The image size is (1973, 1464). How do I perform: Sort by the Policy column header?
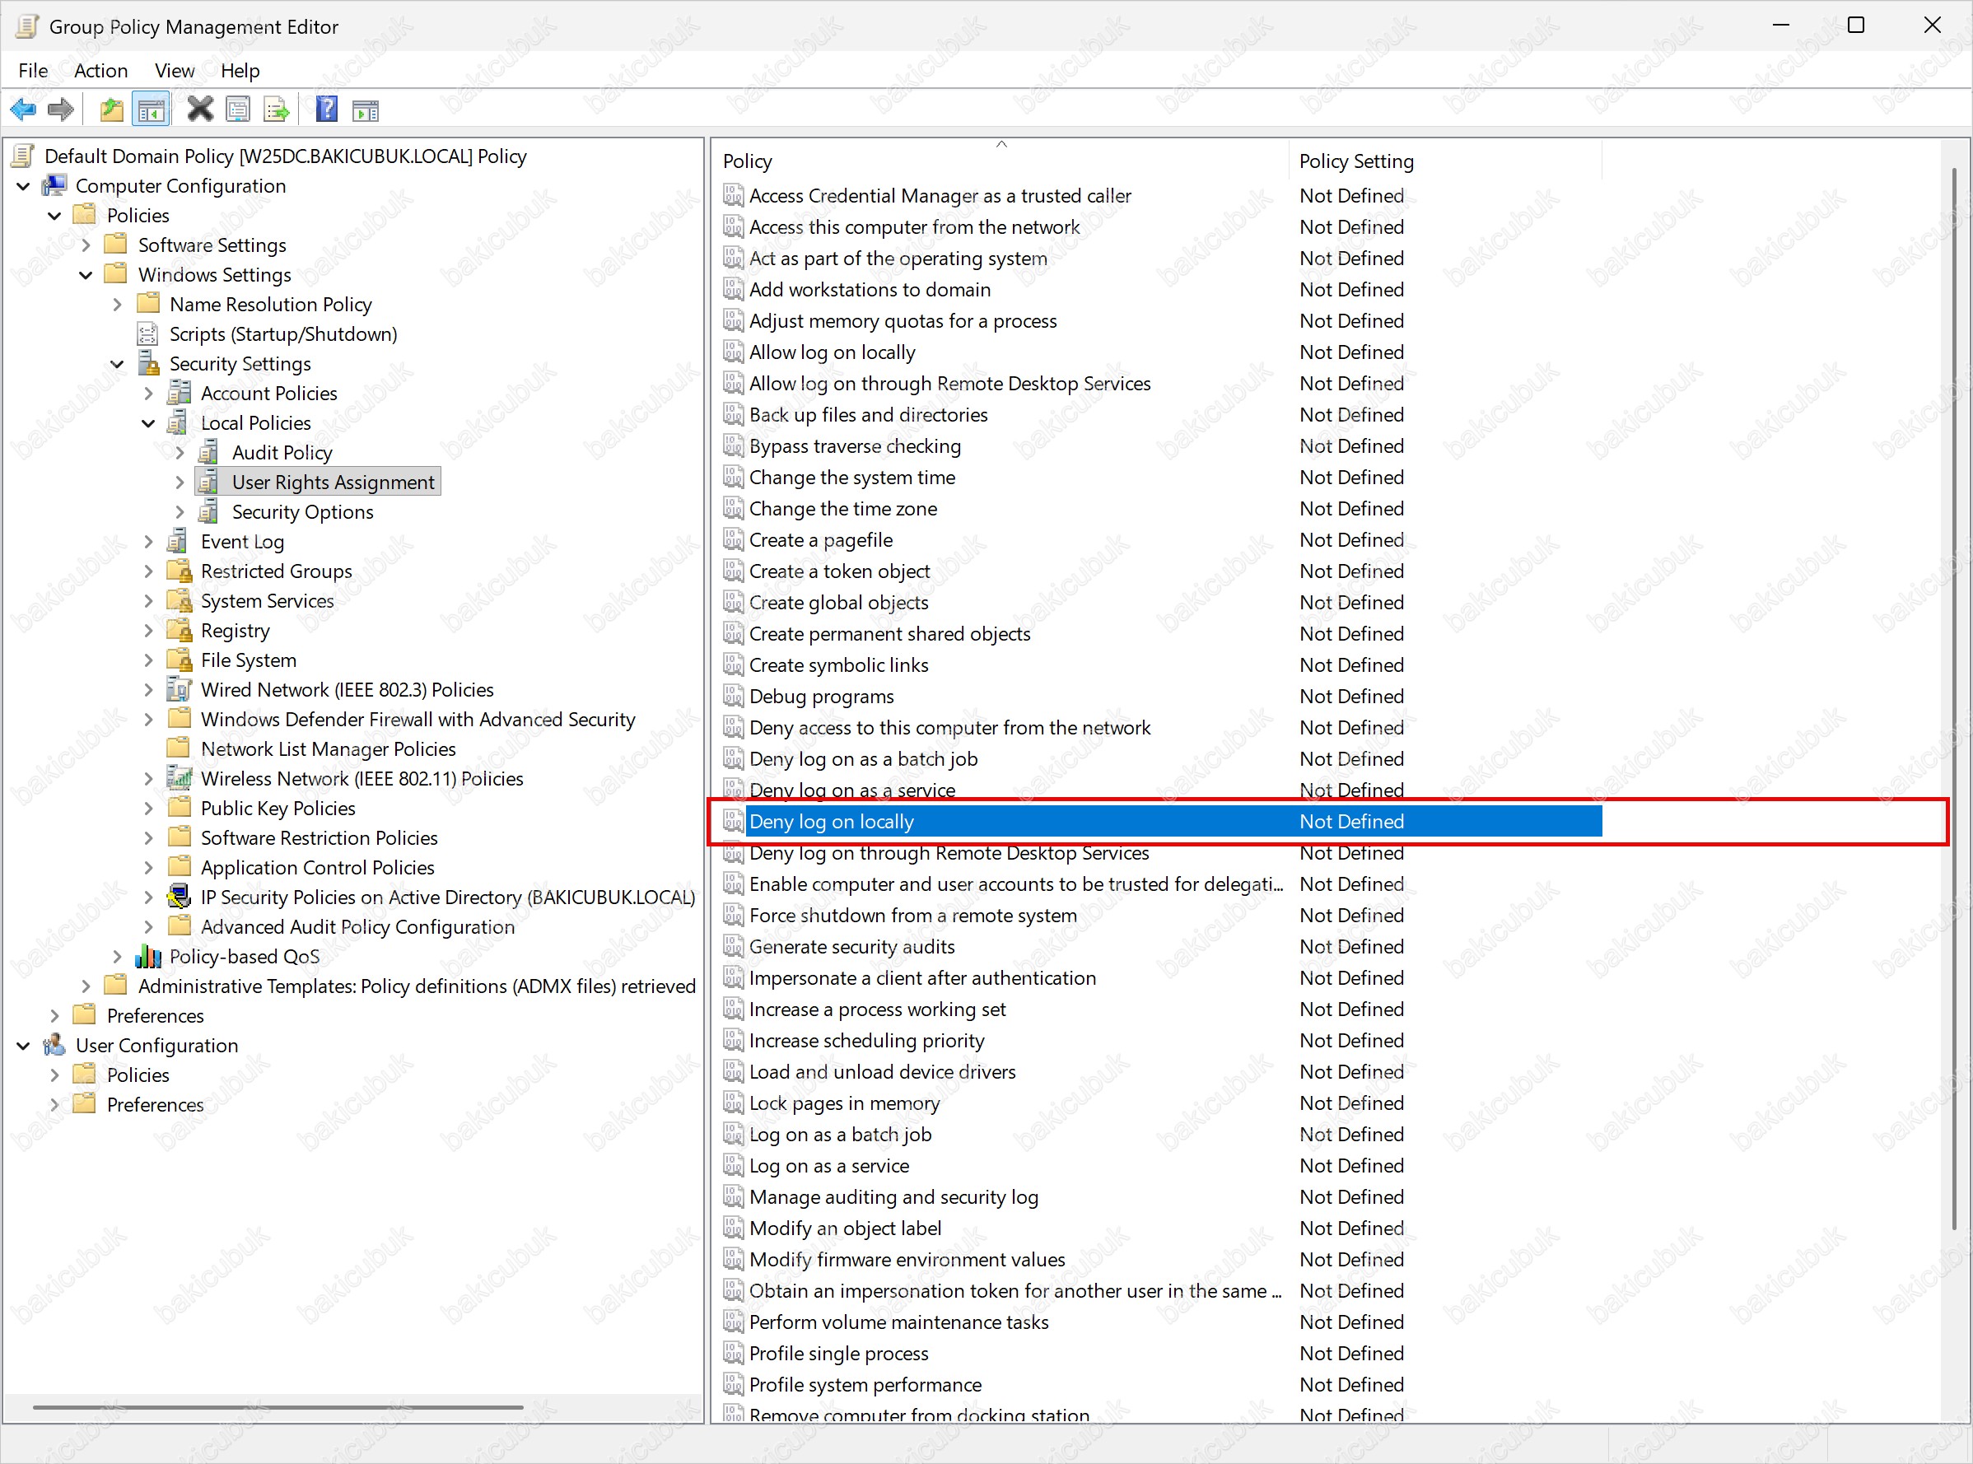[1001, 161]
